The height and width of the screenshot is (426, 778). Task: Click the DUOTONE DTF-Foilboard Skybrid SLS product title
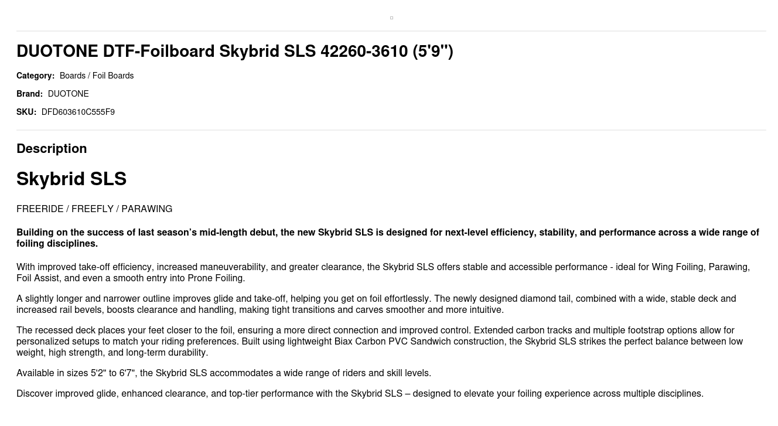(234, 52)
